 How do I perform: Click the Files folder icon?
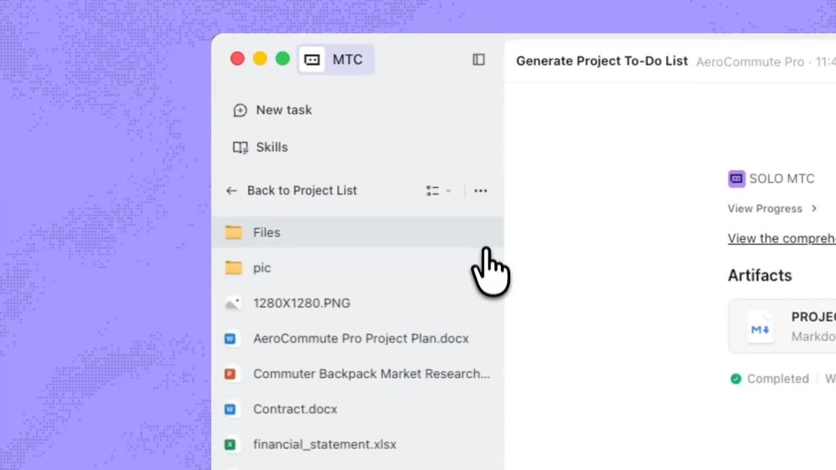(x=233, y=233)
